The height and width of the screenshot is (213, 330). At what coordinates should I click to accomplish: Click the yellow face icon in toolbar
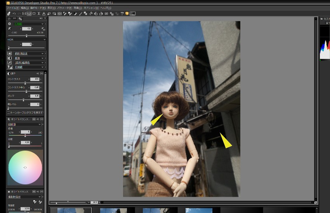coord(127,14)
